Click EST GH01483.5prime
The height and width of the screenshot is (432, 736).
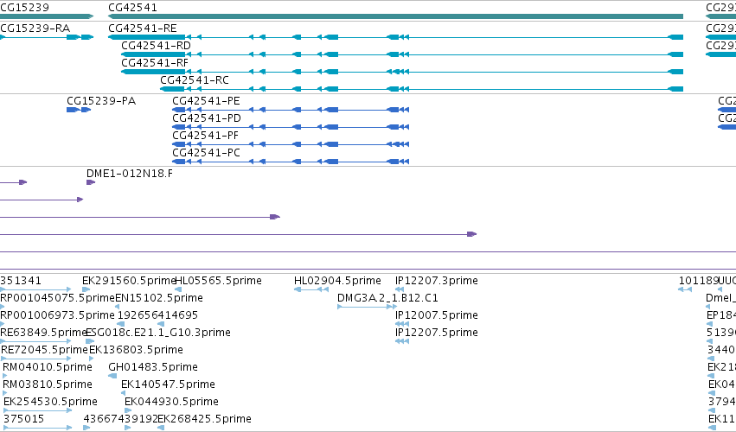point(153,367)
